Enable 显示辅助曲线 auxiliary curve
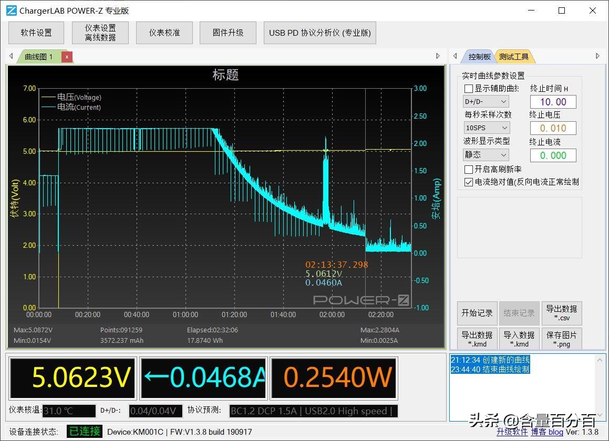Image resolution: width=609 pixels, height=441 pixels. tap(468, 88)
